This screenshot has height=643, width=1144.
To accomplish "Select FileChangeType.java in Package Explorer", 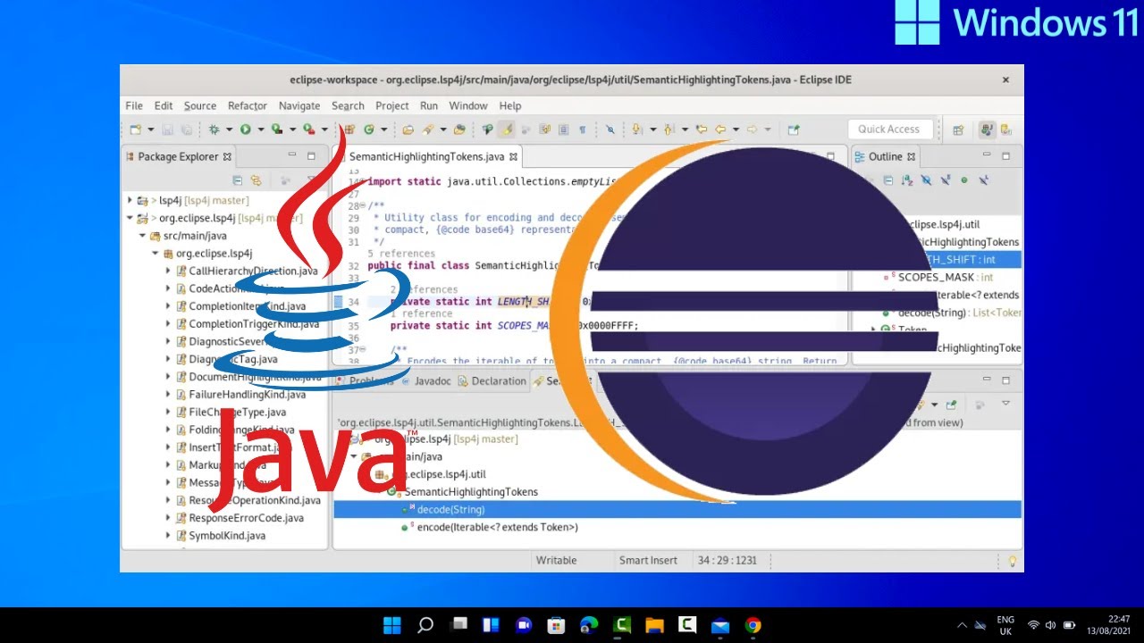I will [237, 412].
